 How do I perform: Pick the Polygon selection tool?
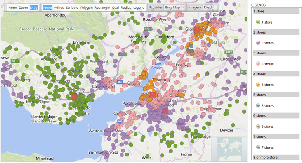click(x=87, y=8)
